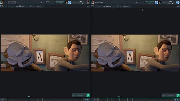
Task: Play the video in right window
Action: (94, 100)
